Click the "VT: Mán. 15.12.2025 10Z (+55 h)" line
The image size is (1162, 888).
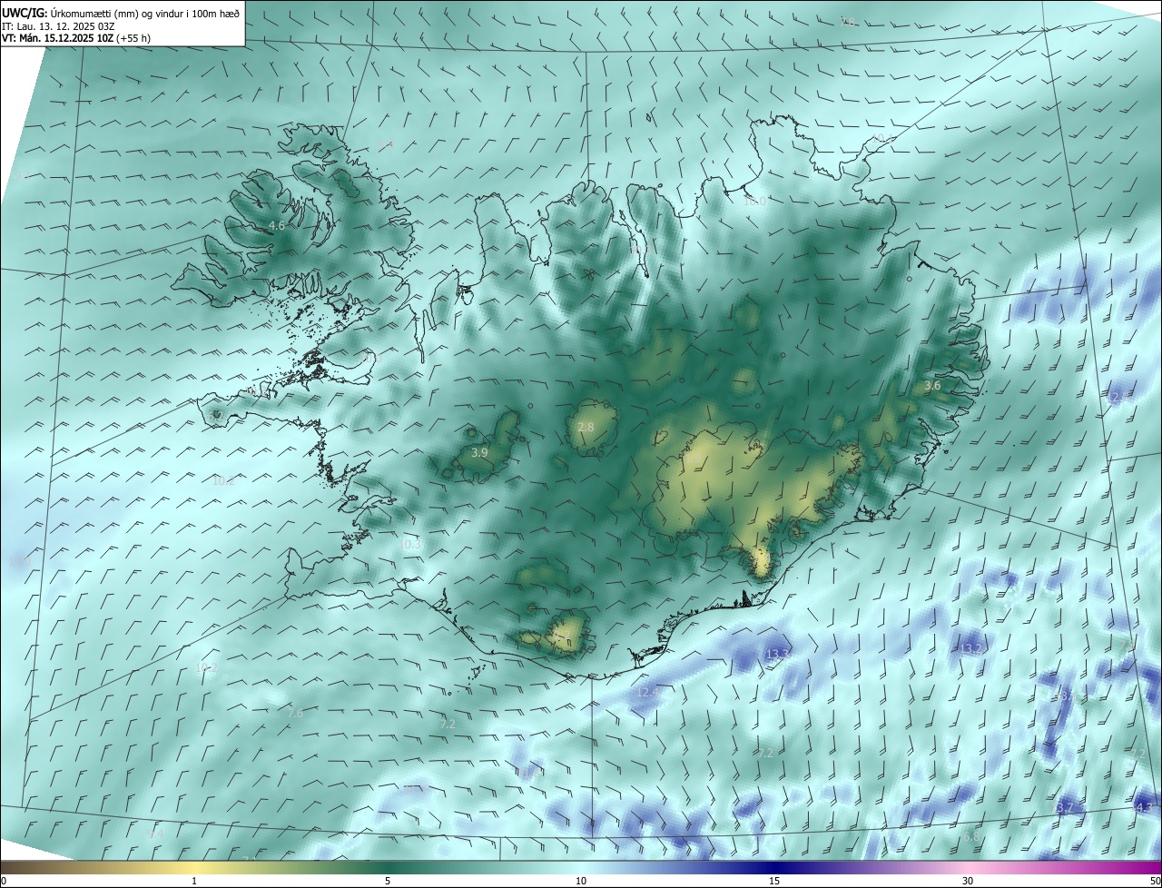pyautogui.click(x=76, y=38)
